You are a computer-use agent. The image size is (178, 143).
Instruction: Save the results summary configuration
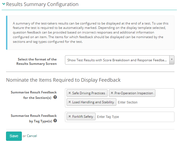point(14,136)
